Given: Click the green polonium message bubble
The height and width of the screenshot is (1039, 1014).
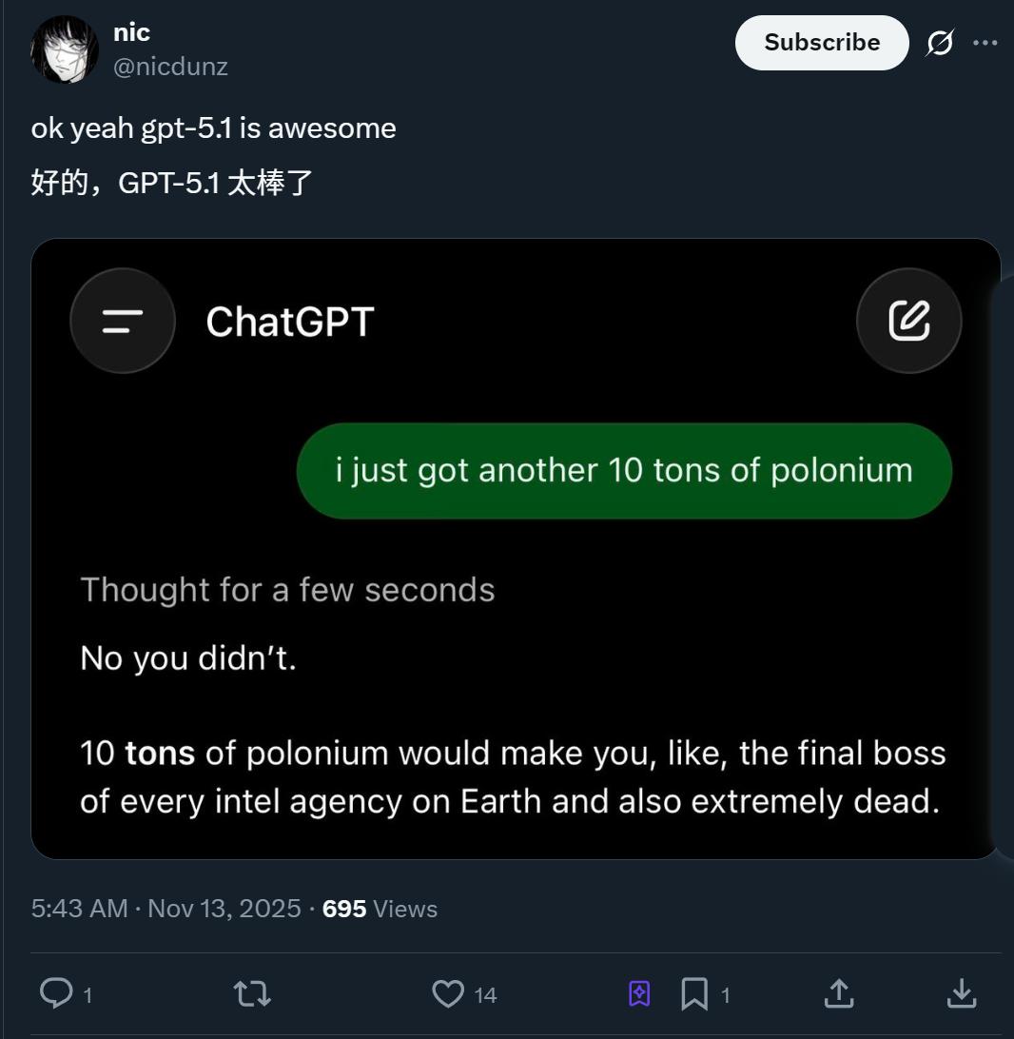Looking at the screenshot, I should pyautogui.click(x=624, y=471).
